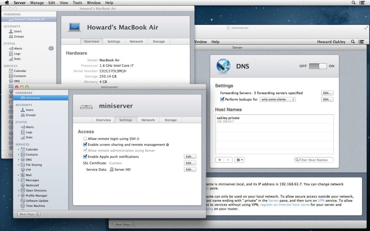
Task: Click arrow beside screen sharing option
Action: 168,145
